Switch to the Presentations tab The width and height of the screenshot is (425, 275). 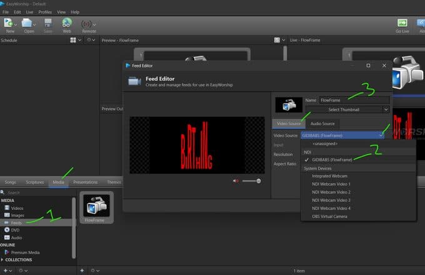86,182
